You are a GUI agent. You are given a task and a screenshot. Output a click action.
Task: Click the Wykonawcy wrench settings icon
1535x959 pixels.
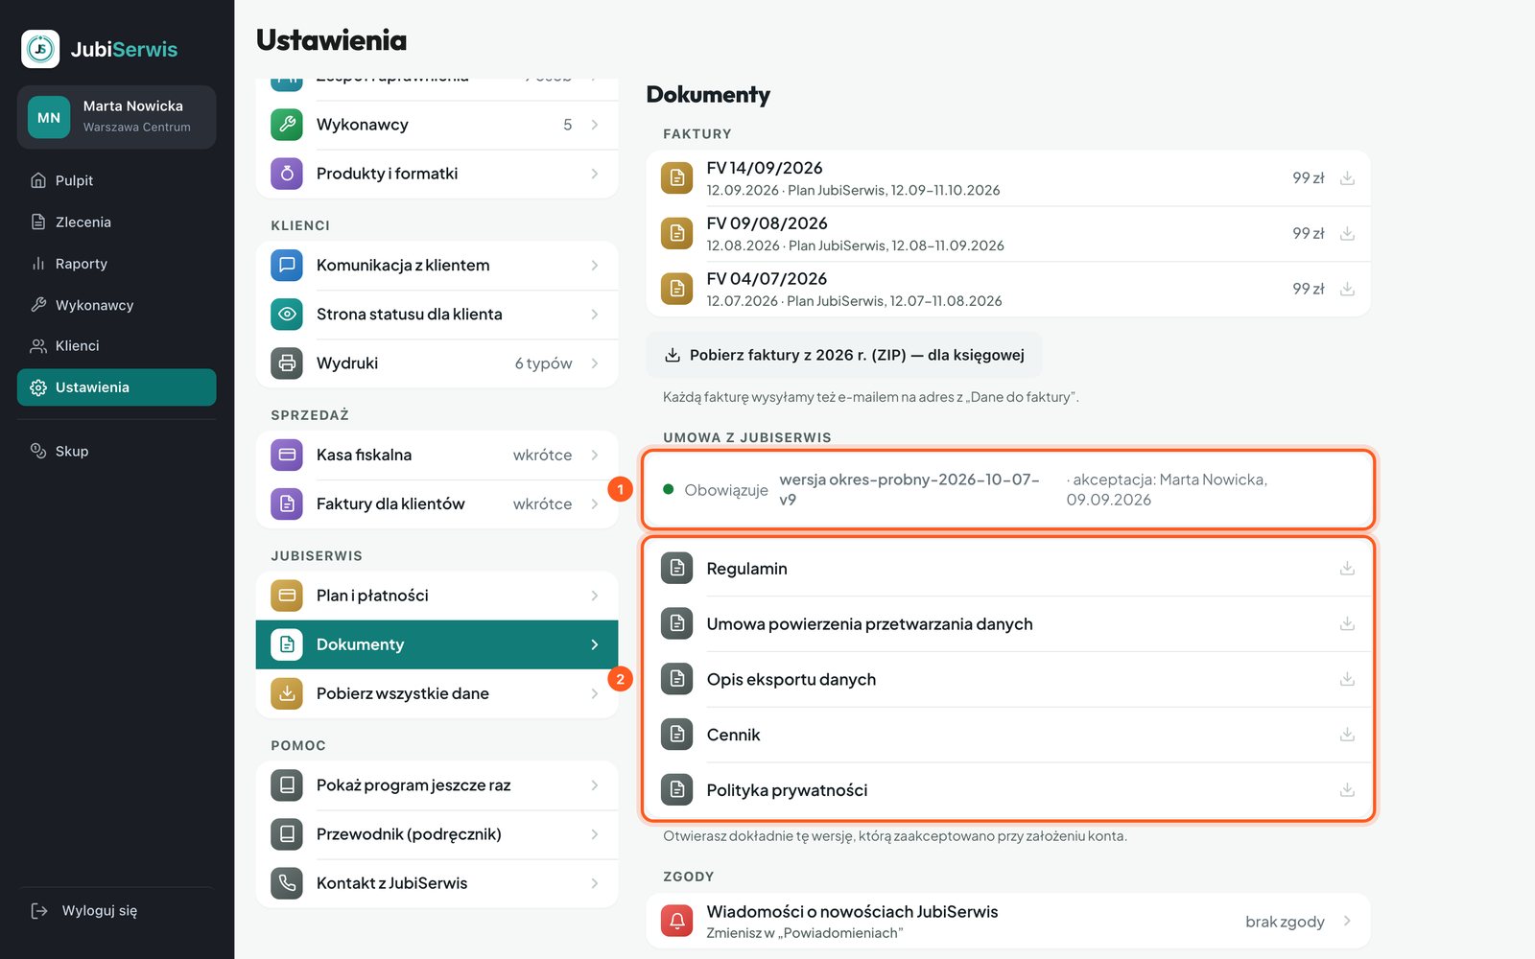point(287,125)
